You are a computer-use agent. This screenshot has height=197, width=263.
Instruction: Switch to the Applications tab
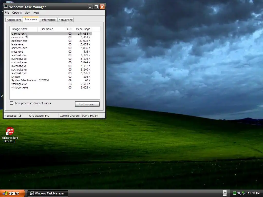tap(14, 19)
